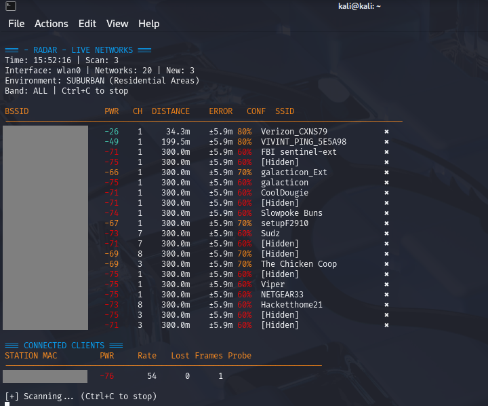Click the x mark on Viper row
The image size is (488, 406).
386,284
